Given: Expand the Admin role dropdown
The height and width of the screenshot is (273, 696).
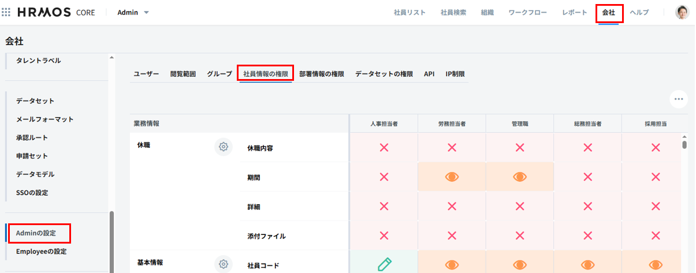Looking at the screenshot, I should (x=133, y=12).
